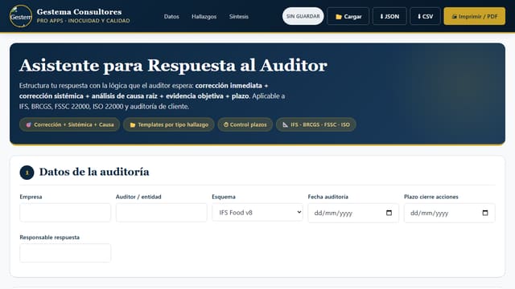Click the ruler icon in IFS chip

pyautogui.click(x=285, y=125)
